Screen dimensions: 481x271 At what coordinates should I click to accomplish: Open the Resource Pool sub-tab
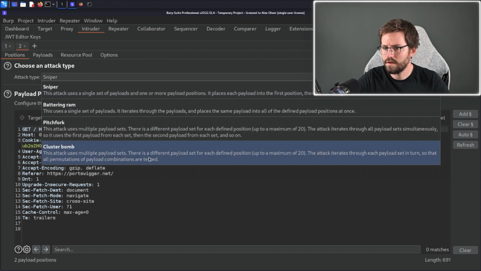pos(77,55)
